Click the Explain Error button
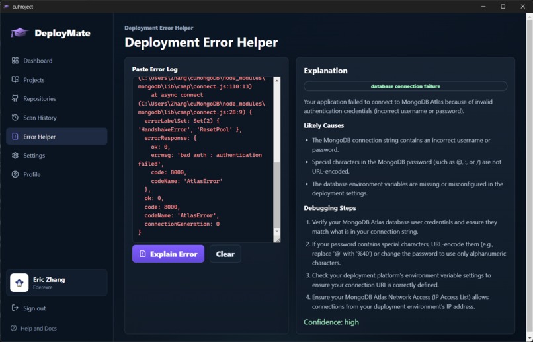533x342 pixels. (x=168, y=254)
